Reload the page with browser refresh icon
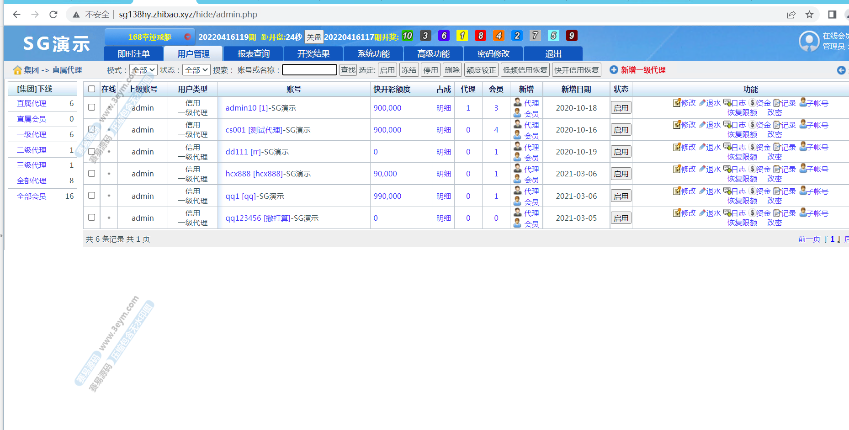Image resolution: width=849 pixels, height=430 pixels. pos(53,15)
